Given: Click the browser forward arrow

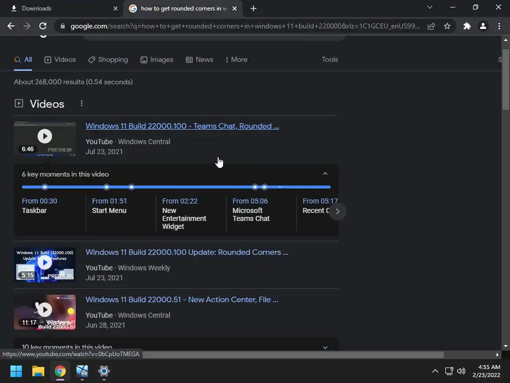Looking at the screenshot, I should click(27, 26).
